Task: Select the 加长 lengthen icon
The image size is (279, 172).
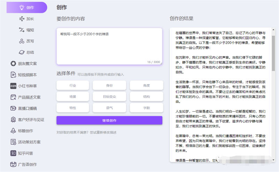Action: 22,19
